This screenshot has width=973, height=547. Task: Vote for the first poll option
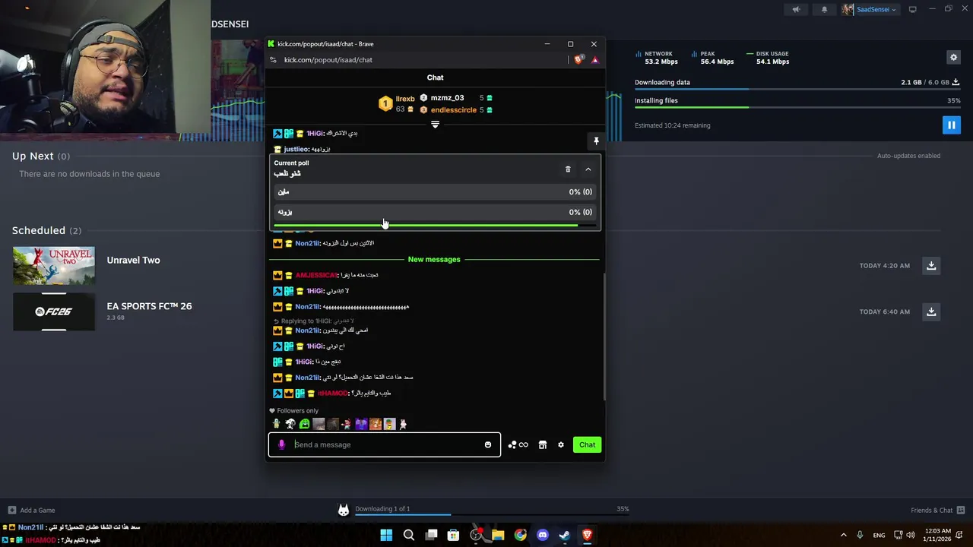pos(435,192)
